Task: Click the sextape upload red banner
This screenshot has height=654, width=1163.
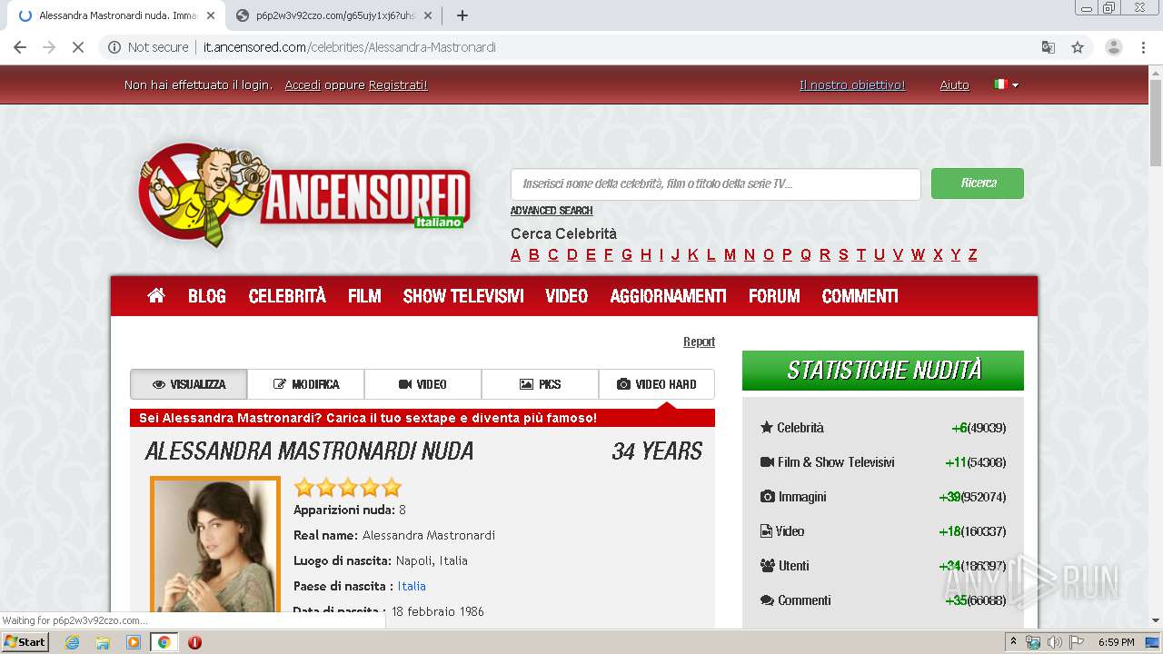Action: [x=422, y=418]
